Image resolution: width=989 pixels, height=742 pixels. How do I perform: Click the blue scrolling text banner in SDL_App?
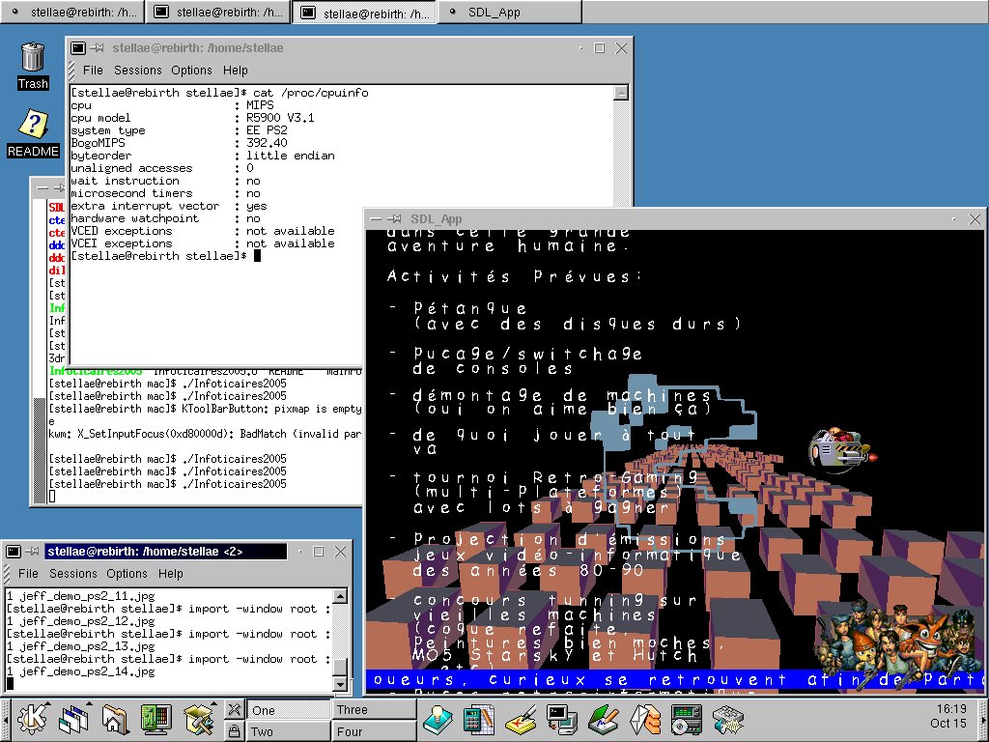click(674, 679)
